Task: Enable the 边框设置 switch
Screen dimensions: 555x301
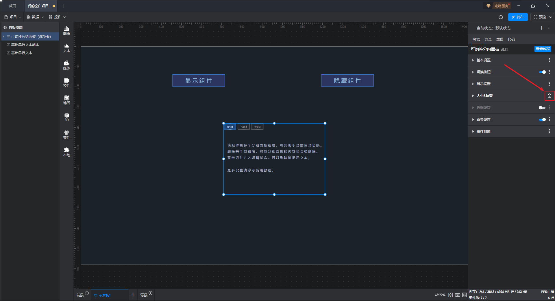Action: coord(542,108)
